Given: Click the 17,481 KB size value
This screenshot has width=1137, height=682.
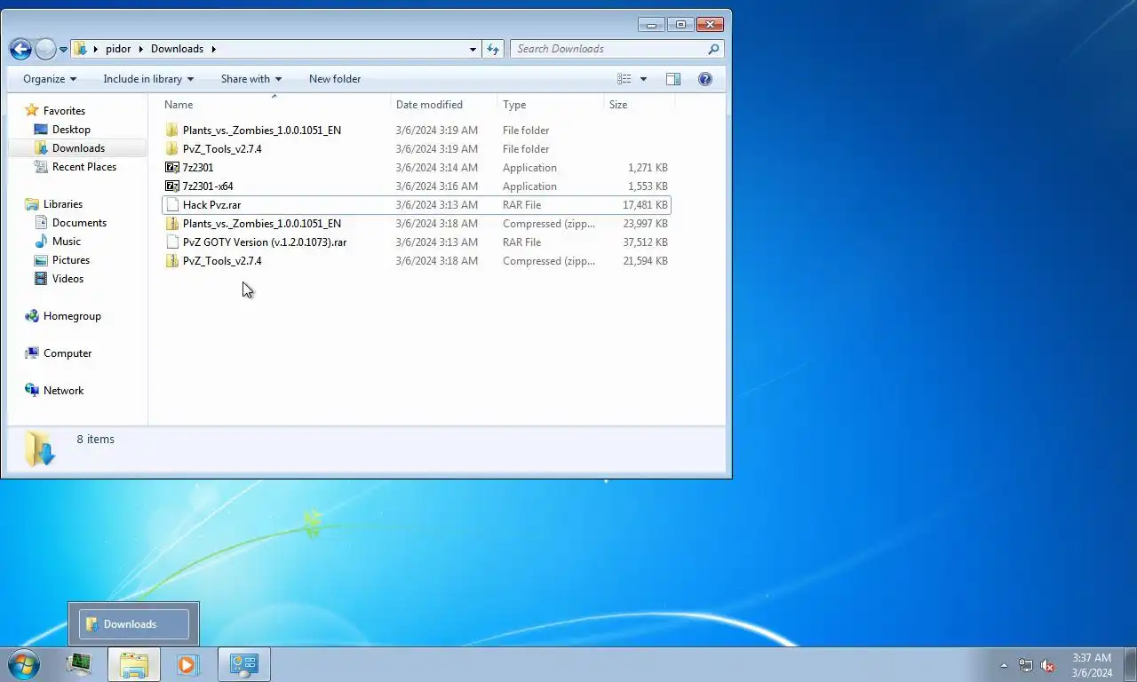Looking at the screenshot, I should [645, 205].
